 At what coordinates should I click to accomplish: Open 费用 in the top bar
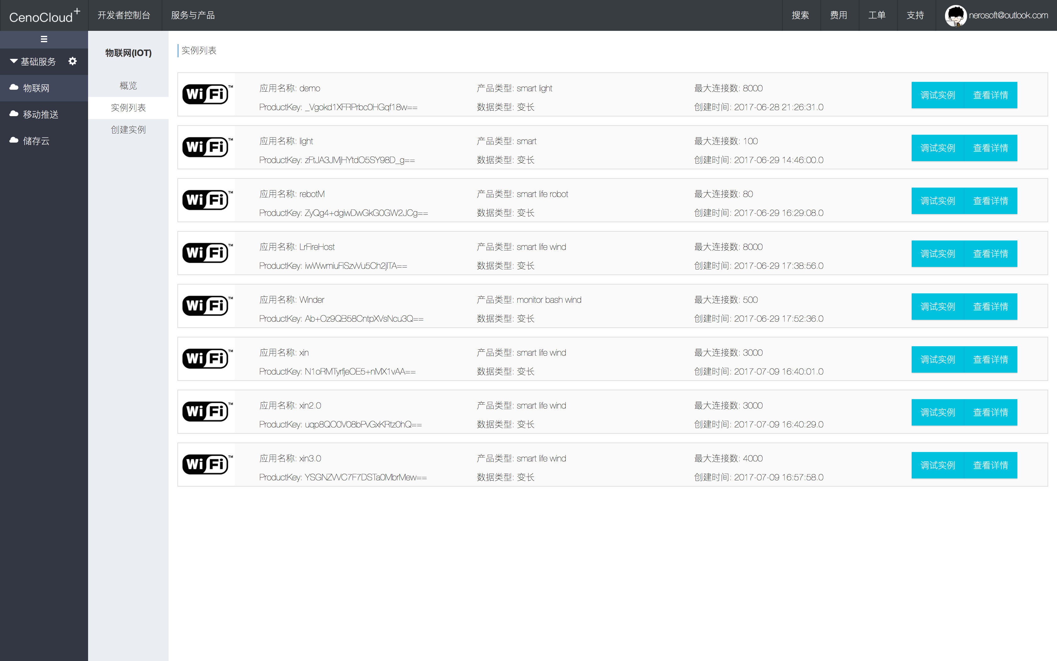(839, 15)
